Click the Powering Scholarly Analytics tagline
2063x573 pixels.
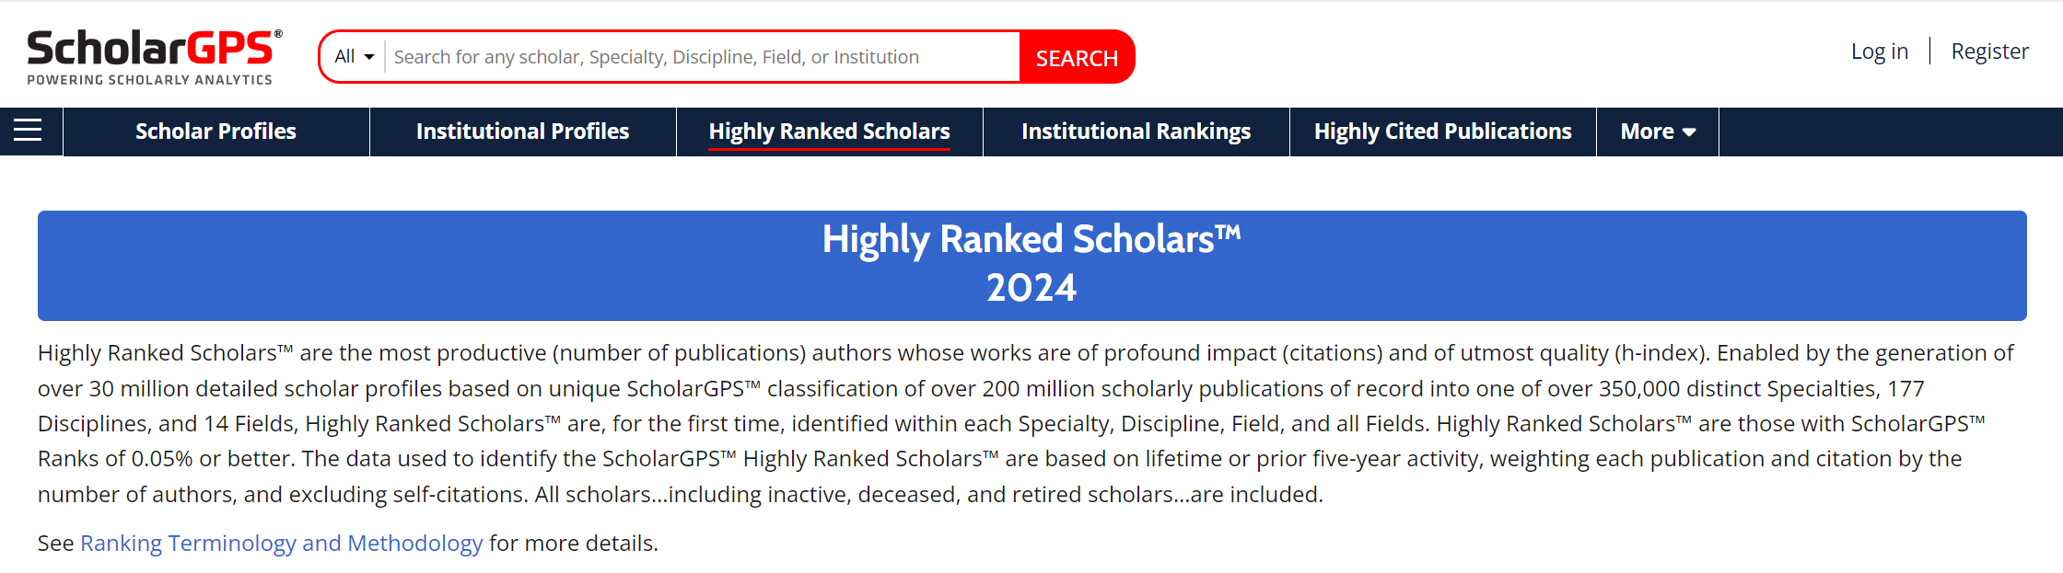[150, 80]
